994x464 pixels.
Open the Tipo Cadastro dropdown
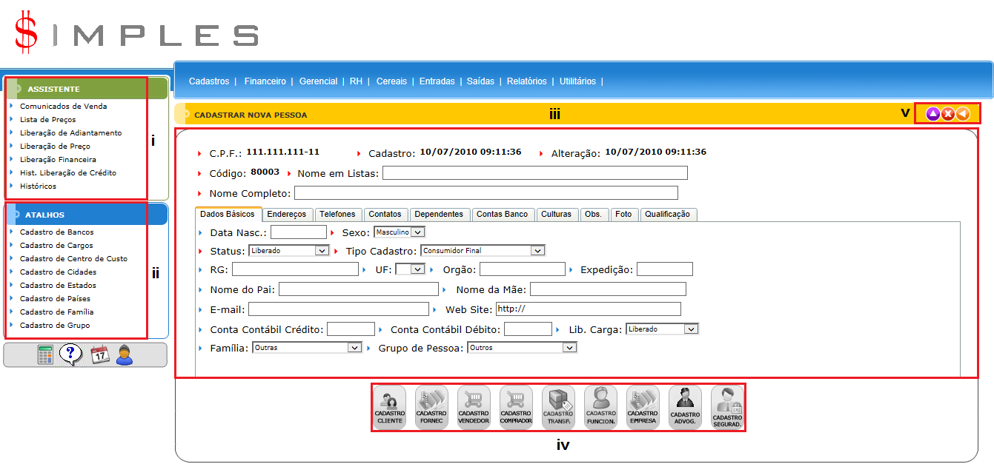483,251
